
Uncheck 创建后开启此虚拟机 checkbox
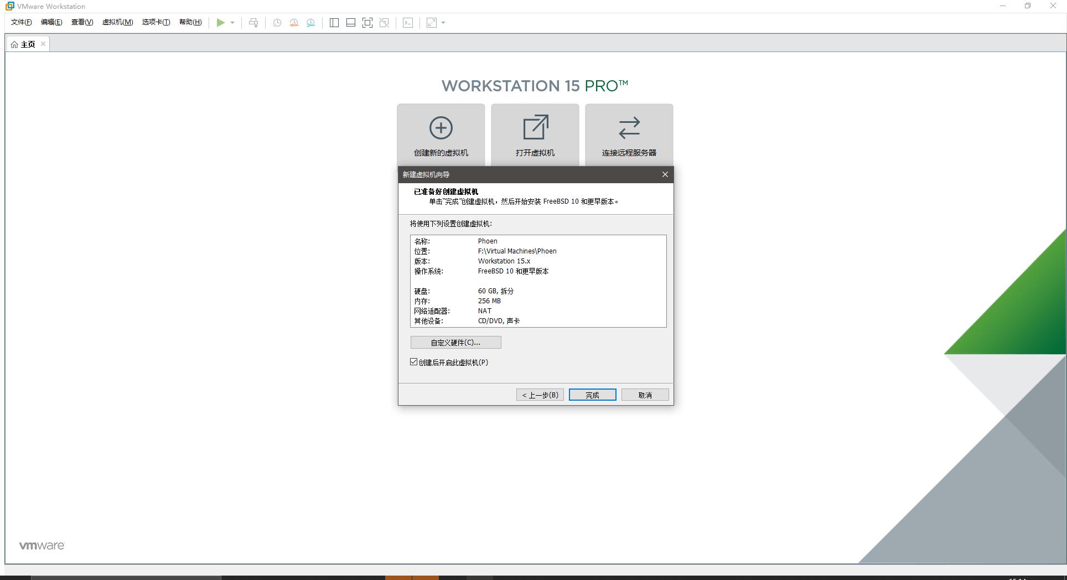[x=413, y=361]
